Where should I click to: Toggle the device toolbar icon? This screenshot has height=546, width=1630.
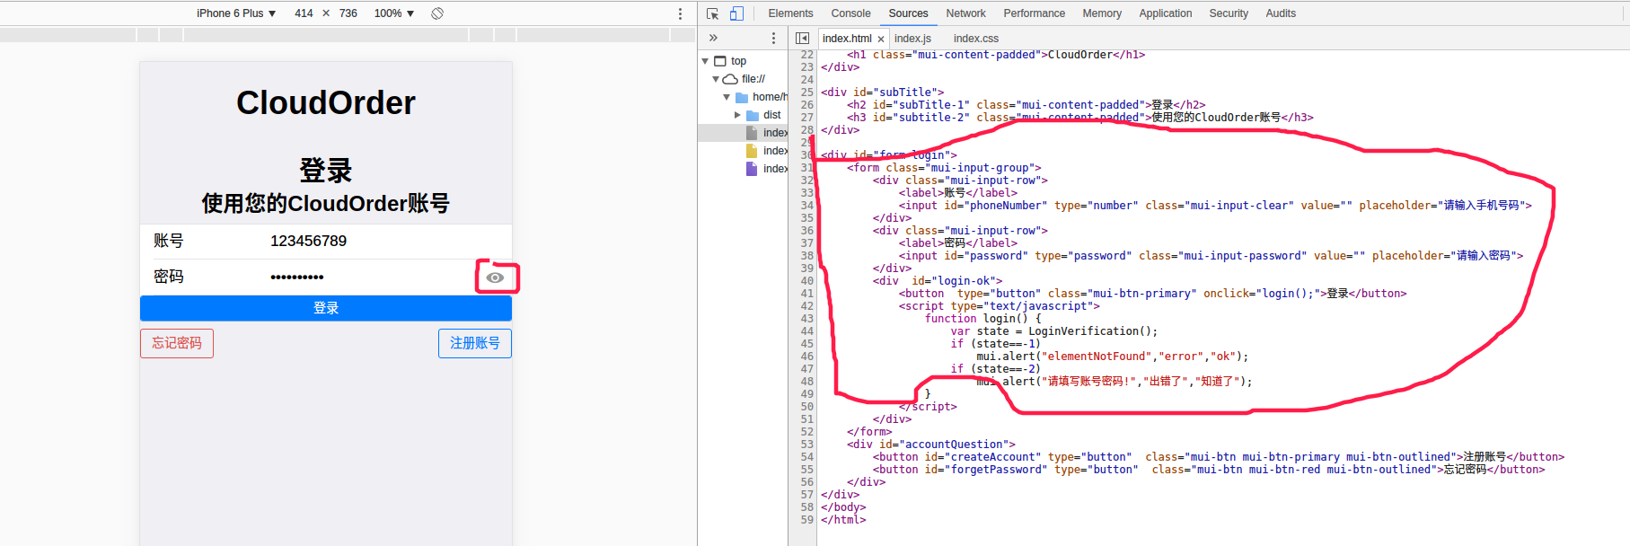(736, 13)
